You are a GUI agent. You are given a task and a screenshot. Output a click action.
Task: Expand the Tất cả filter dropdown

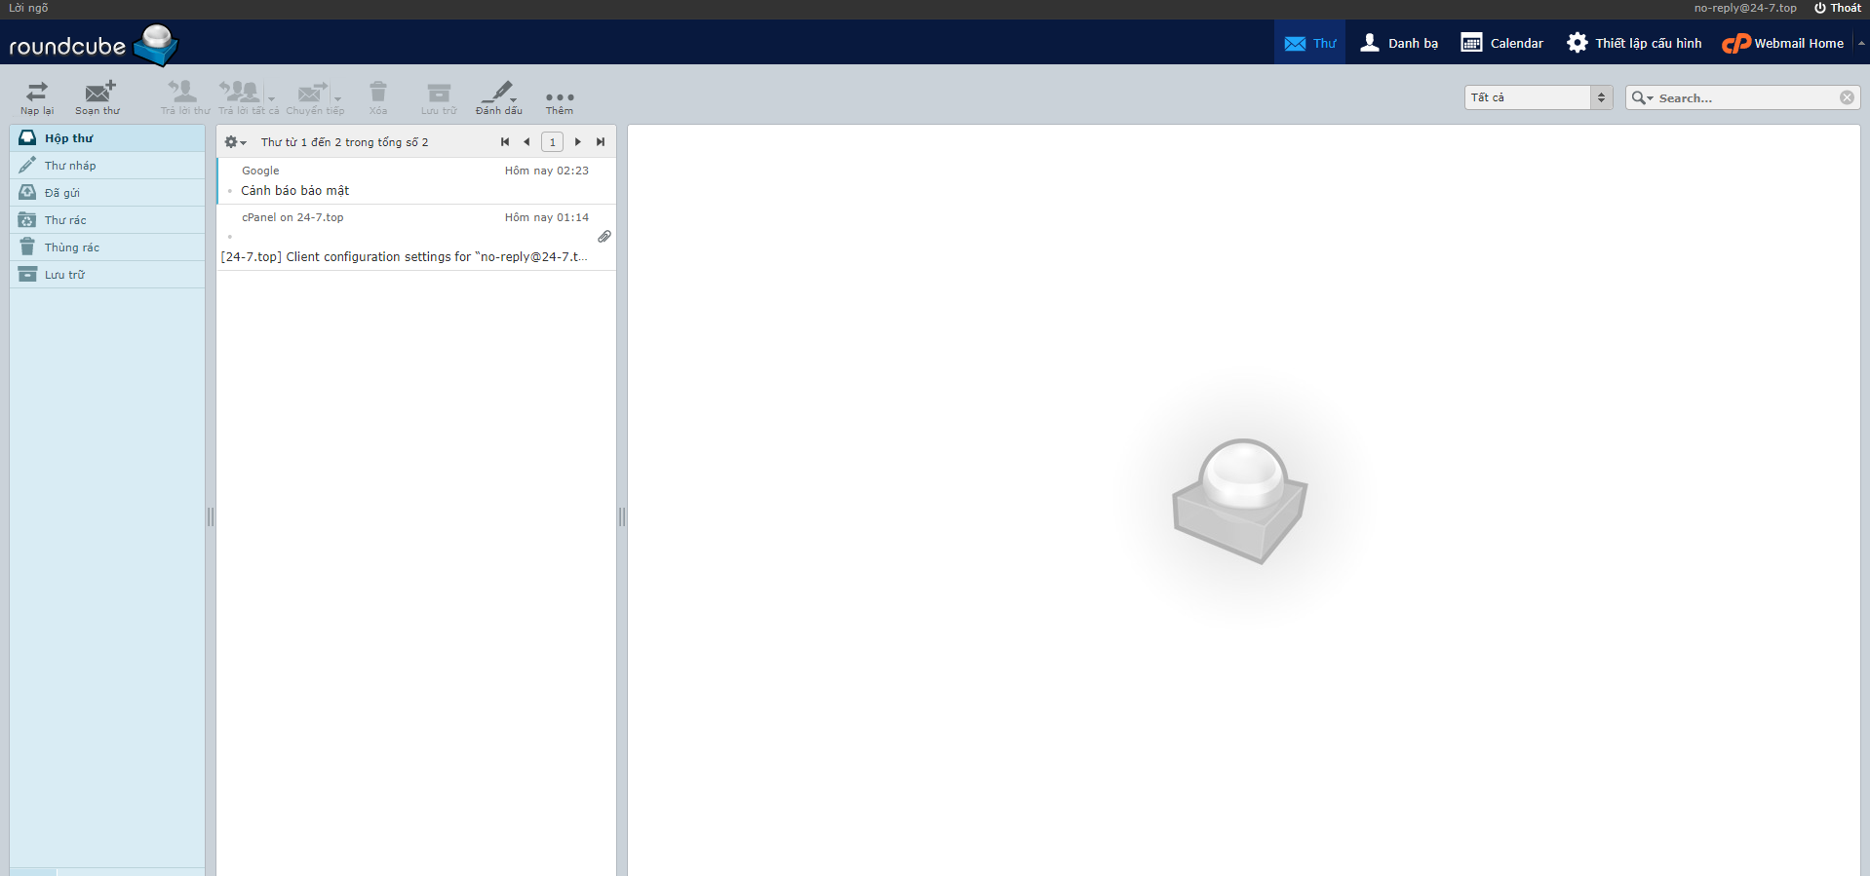[x=1538, y=97]
